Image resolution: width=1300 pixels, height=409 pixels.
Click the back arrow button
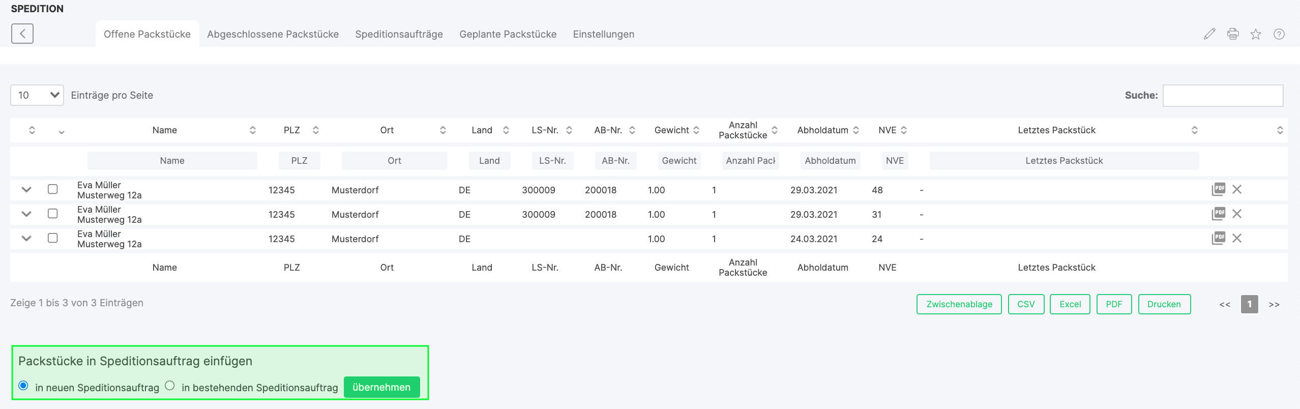[x=22, y=34]
